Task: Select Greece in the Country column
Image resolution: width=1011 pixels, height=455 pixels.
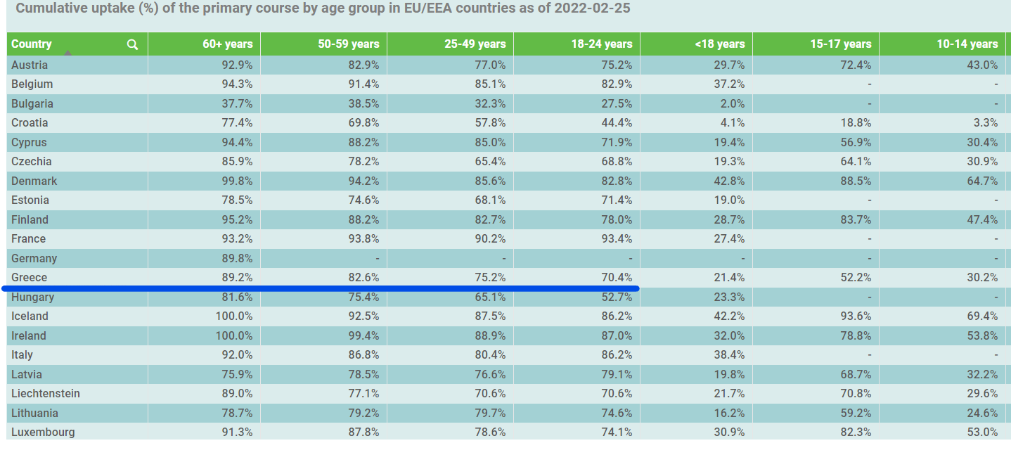Action: point(29,277)
